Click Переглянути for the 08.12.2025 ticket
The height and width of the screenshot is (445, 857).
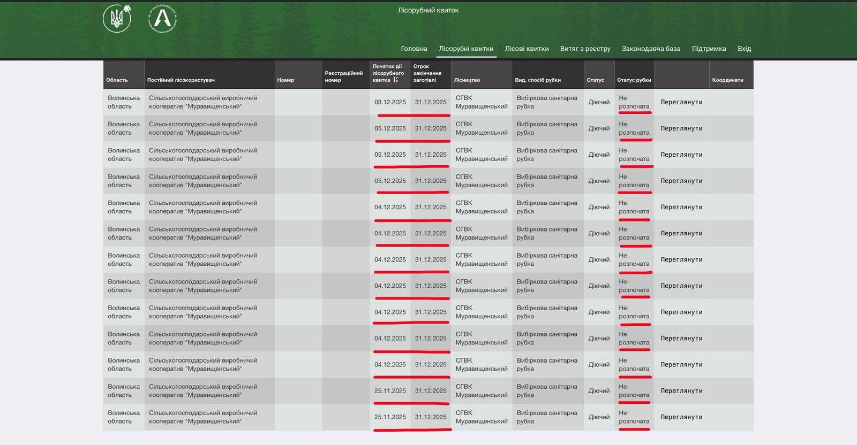click(681, 102)
